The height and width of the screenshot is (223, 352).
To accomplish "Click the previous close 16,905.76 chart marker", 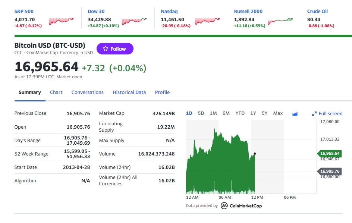I will click(330, 171).
